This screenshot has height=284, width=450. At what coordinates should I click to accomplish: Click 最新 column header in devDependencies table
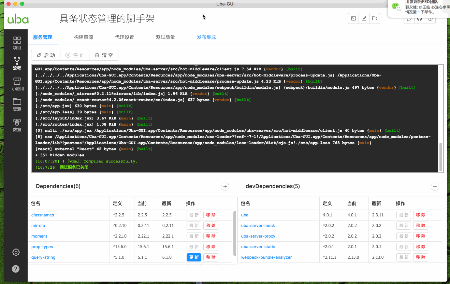(x=376, y=203)
